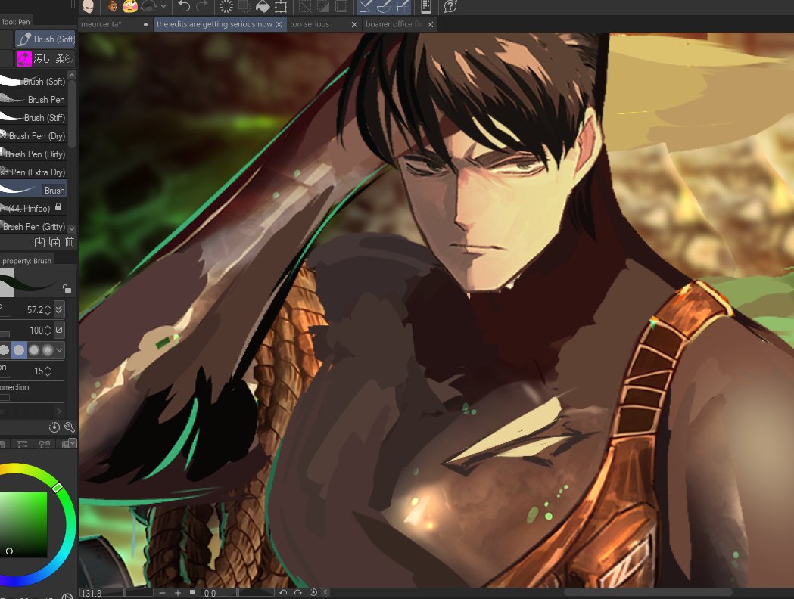Click the Show selection border icon
Image resolution: width=794 pixels, height=599 pixels.
click(342, 6)
